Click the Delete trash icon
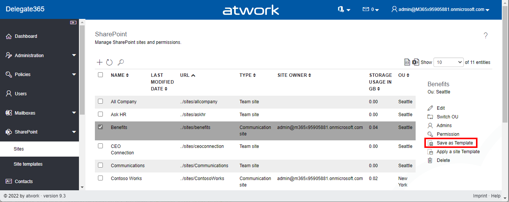509x202 pixels. click(430, 160)
